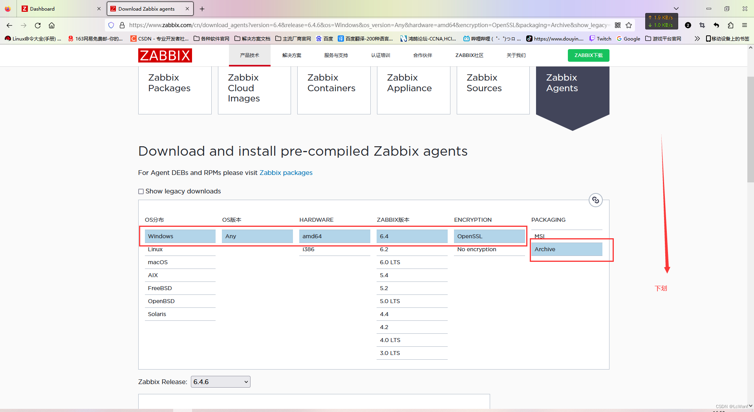Open 移动设备上的书签 folder
This screenshot has width=754, height=412.
(x=727, y=39)
